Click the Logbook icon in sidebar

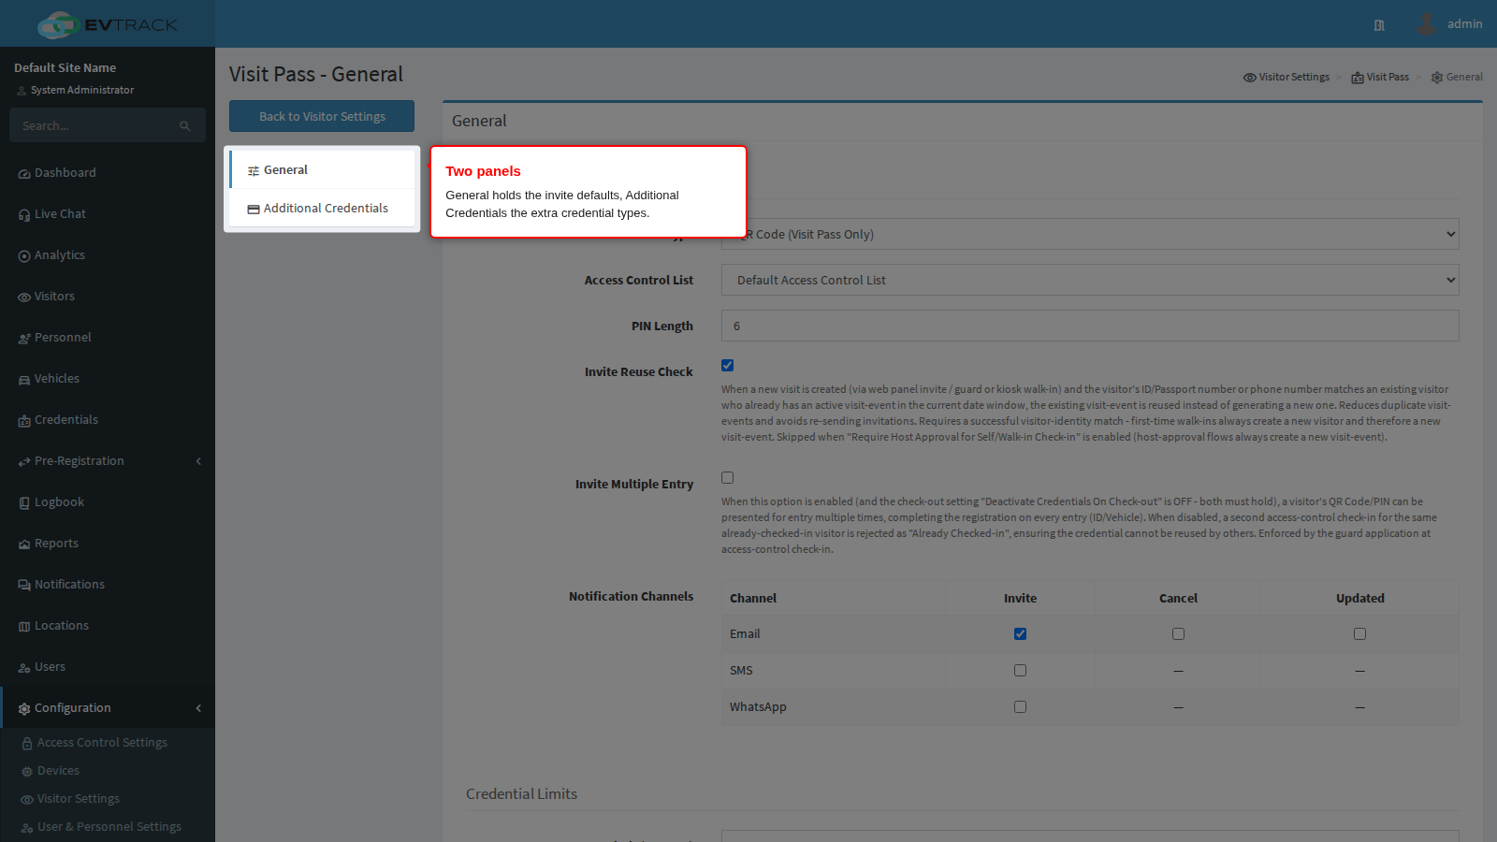(24, 503)
